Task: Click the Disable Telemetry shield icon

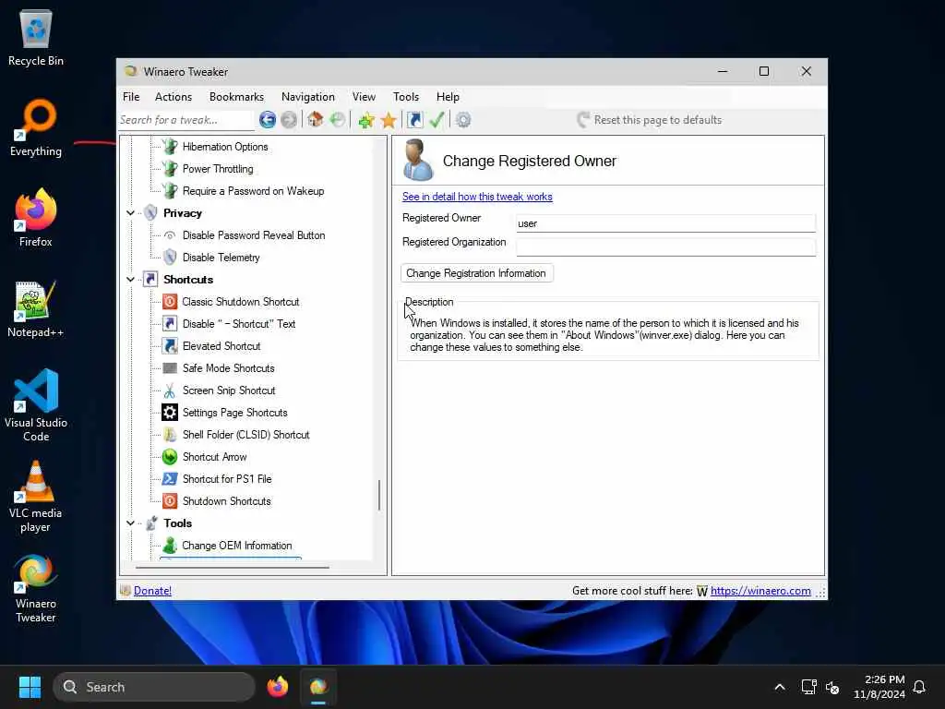Action: tap(170, 258)
